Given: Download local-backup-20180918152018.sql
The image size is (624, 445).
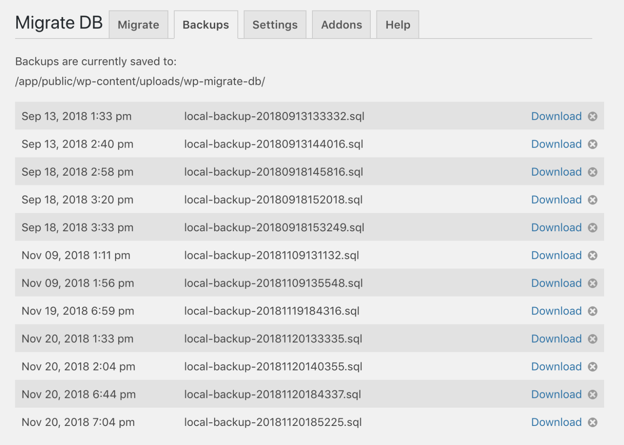Looking at the screenshot, I should (556, 200).
